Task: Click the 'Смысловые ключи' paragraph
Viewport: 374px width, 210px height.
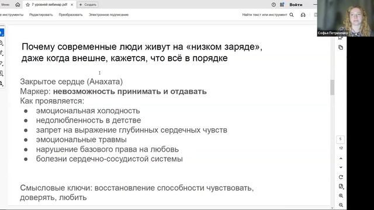Action: pos(137,192)
